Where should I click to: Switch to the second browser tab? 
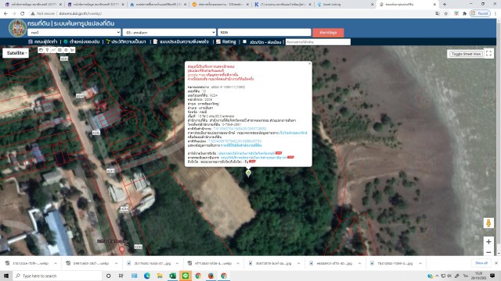click(96, 5)
